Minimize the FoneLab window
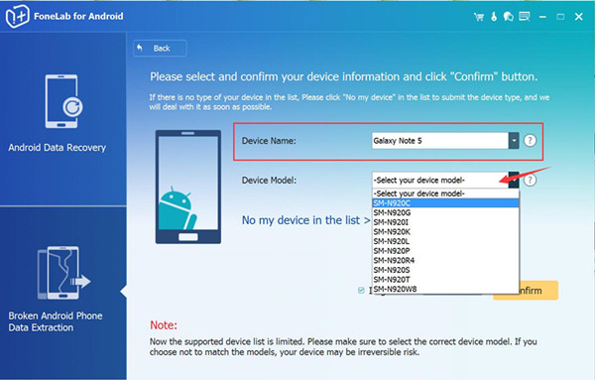595x380 pixels. point(543,17)
